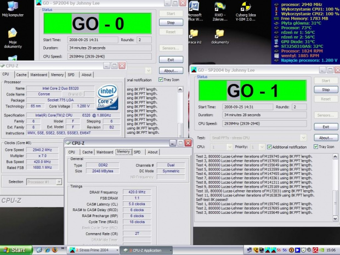
Task: Click the CPU-Z Application taskbar button
Action: [146, 250]
